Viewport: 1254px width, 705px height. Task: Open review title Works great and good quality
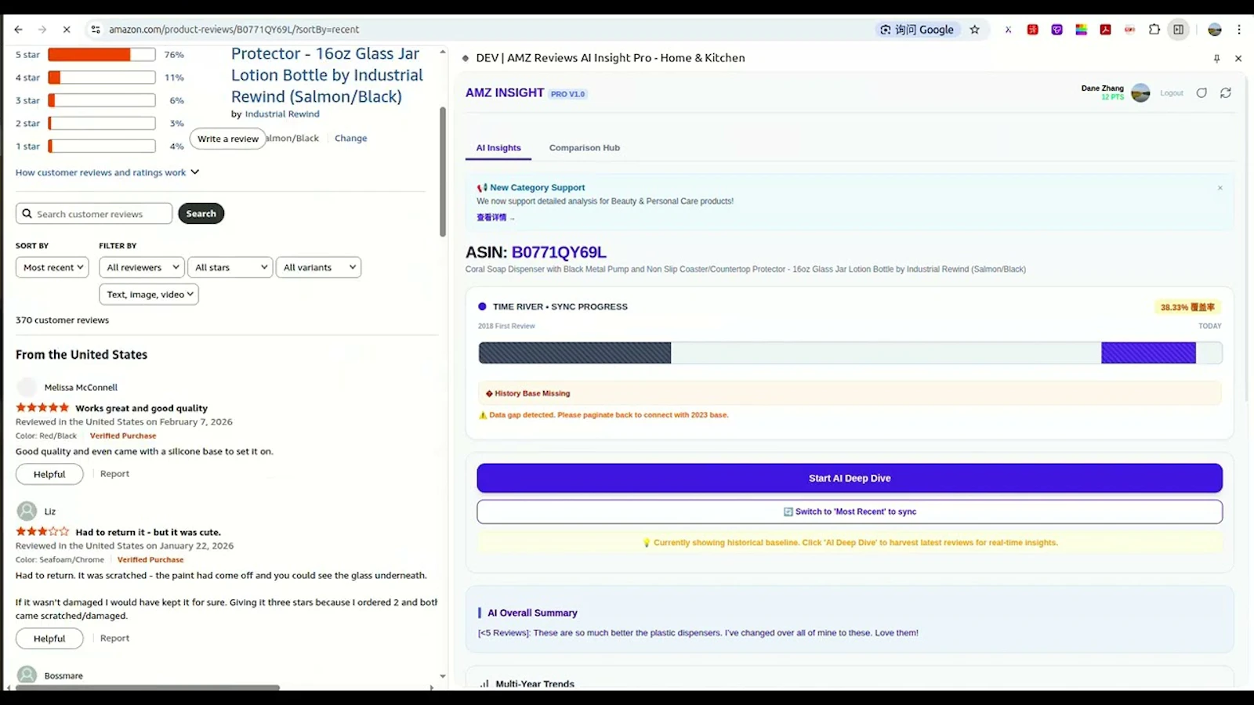coord(142,409)
